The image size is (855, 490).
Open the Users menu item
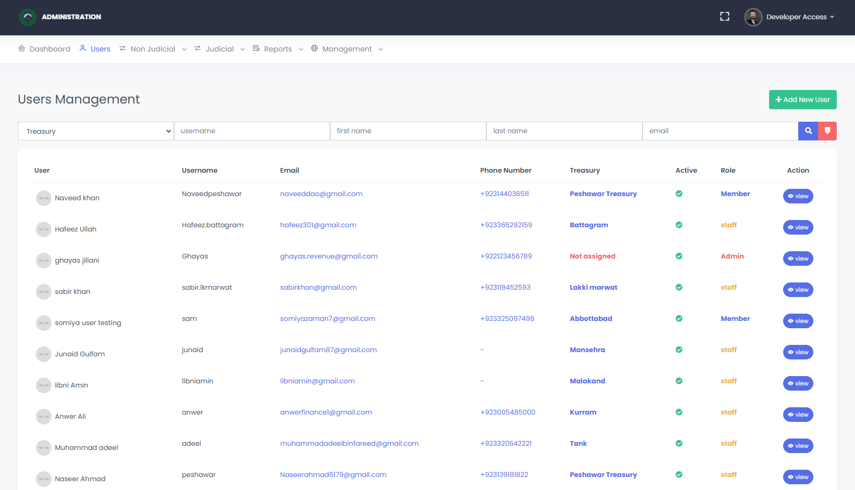95,49
